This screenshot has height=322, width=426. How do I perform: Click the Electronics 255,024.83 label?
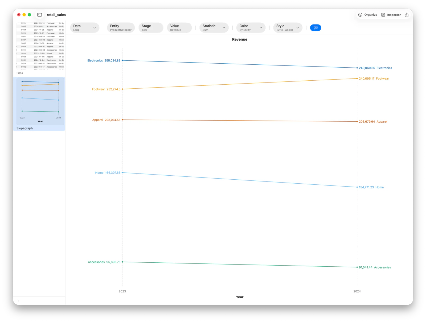(x=104, y=61)
